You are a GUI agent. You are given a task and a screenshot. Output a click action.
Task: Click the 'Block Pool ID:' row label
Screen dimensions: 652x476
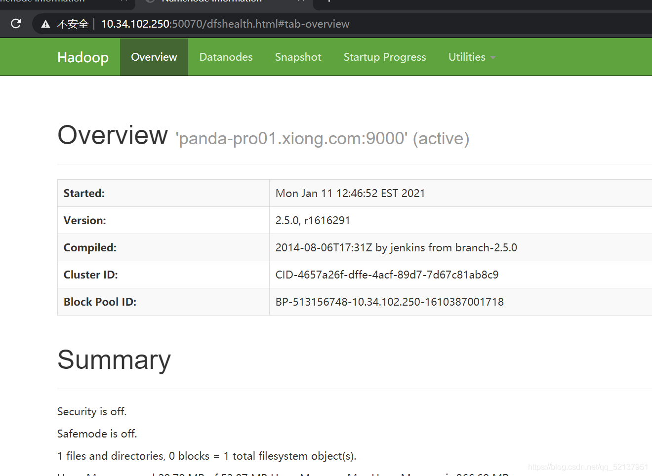[x=100, y=302]
